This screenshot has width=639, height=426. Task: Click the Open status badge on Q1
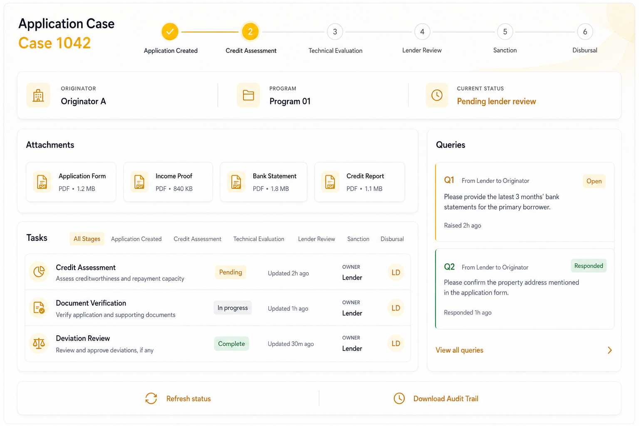594,181
